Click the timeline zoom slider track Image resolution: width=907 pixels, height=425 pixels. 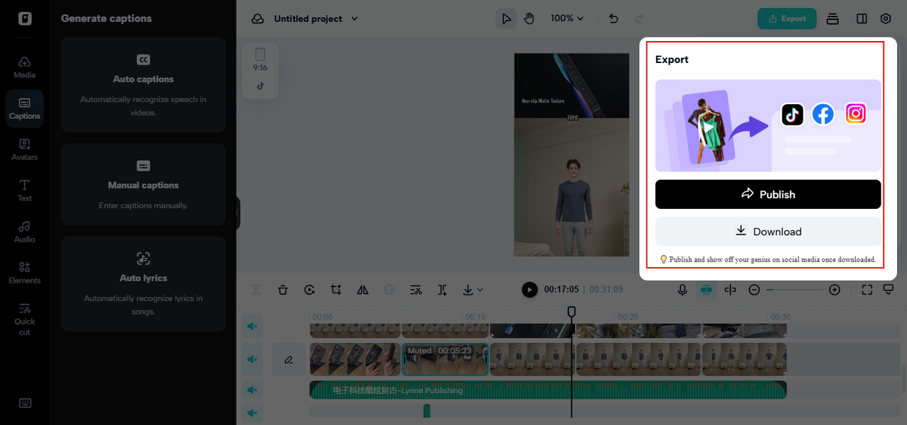(794, 290)
